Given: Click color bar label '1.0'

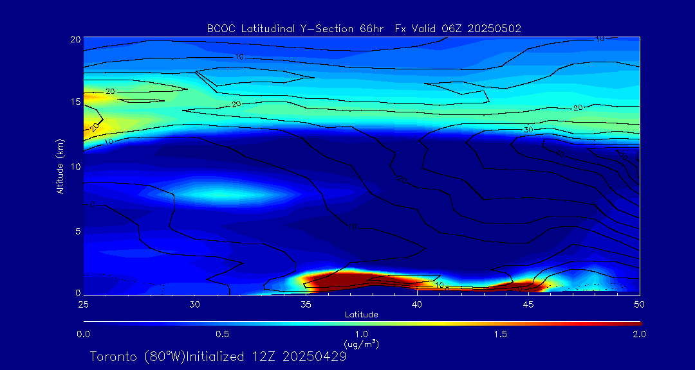Looking at the screenshot, I should click(x=362, y=334).
